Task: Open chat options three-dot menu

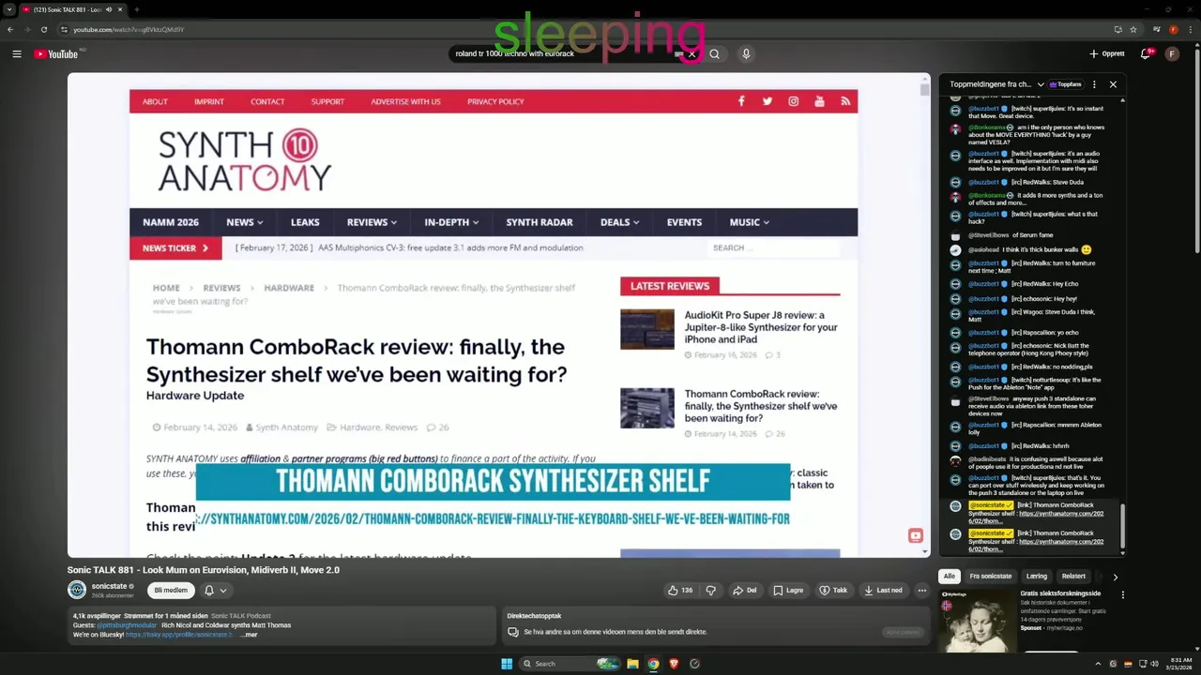Action: [x=1094, y=84]
